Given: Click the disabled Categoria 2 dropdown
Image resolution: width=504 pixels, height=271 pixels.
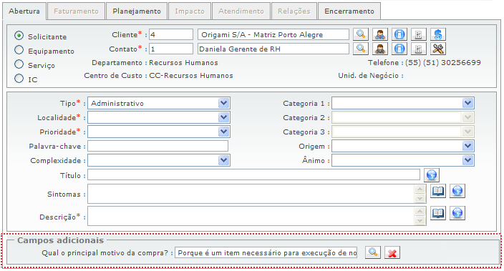Looking at the screenshot, I should pyautogui.click(x=403, y=117).
